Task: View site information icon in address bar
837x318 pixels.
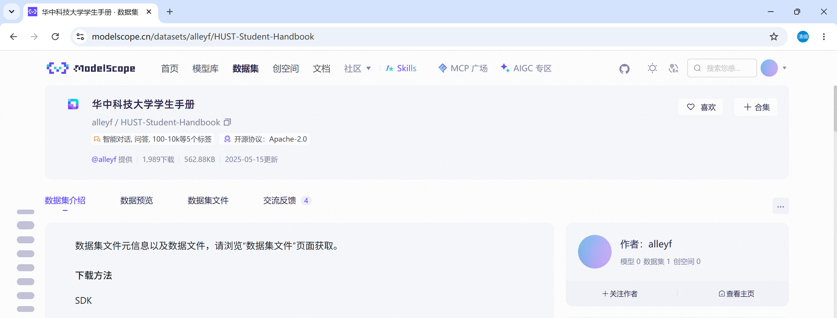Action: tap(80, 37)
